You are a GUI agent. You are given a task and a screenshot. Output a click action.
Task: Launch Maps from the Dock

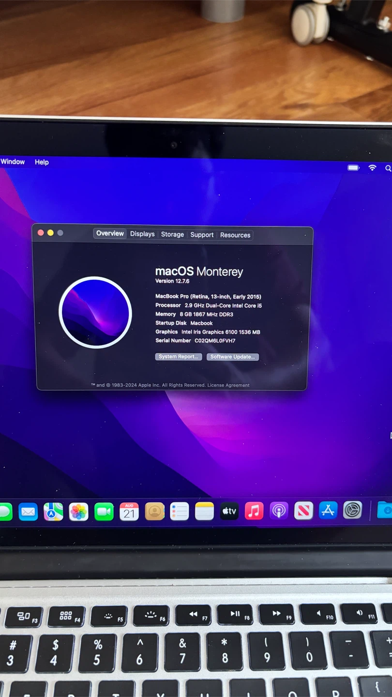(x=53, y=512)
